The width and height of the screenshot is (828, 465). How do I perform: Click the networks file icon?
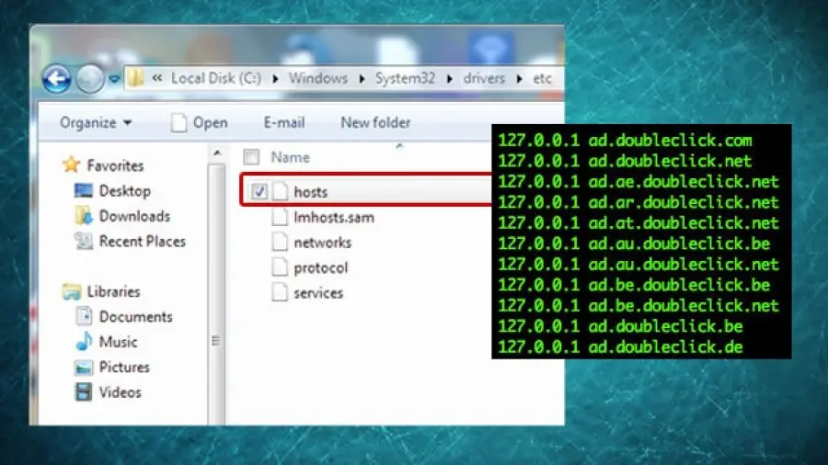point(280,242)
